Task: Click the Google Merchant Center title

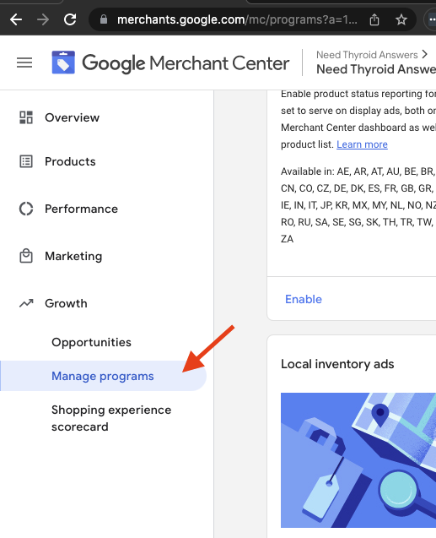Action: (186, 63)
